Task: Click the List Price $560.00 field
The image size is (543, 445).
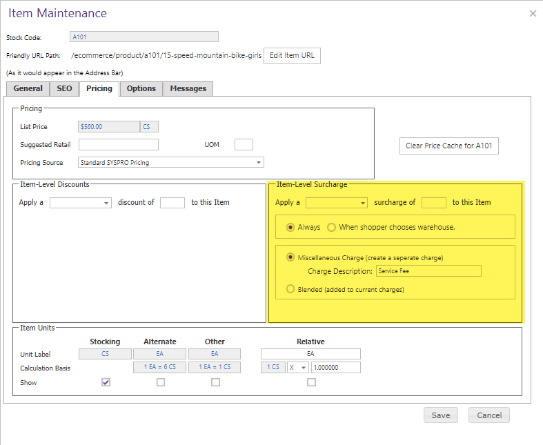Action: (109, 127)
